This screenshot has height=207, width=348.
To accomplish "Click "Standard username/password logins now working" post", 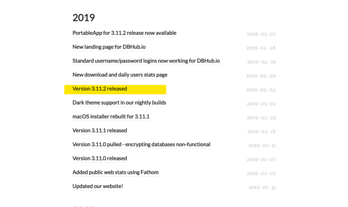I will click(146, 61).
